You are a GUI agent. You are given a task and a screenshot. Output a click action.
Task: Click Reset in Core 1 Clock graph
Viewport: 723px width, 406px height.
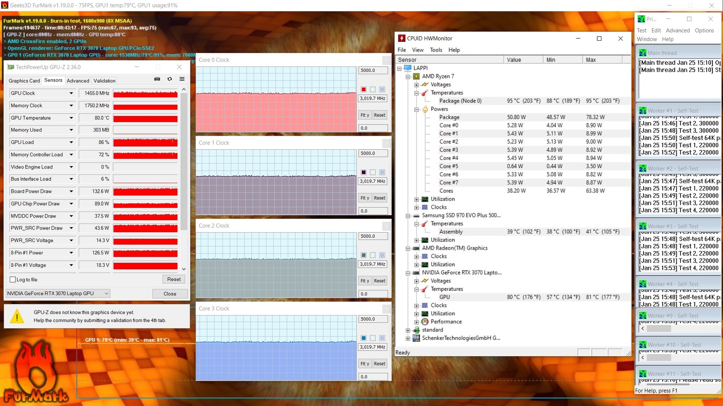(380, 198)
